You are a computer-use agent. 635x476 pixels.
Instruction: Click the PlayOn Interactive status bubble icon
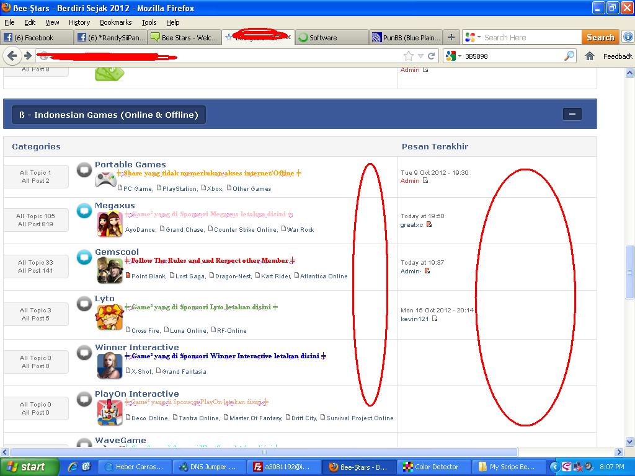click(84, 399)
